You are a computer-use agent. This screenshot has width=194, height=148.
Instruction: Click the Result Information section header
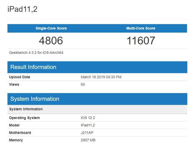pyautogui.click(x=97, y=67)
